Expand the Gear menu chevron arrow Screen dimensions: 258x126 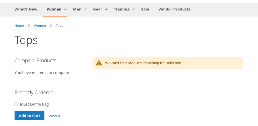coord(106,9)
